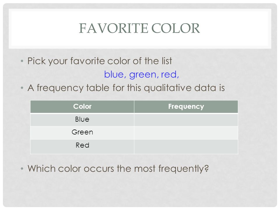
Task: Click the bullet before 'Pick your favorite'
Action: (x=22, y=61)
